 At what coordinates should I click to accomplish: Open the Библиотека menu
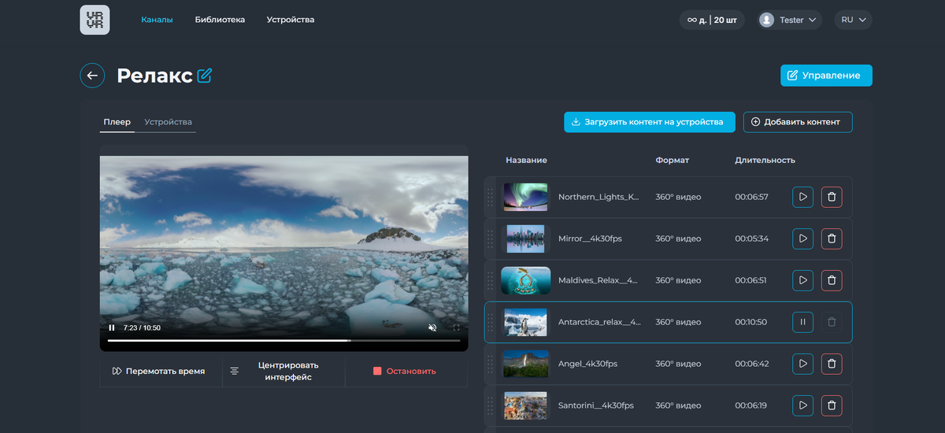pyautogui.click(x=220, y=20)
